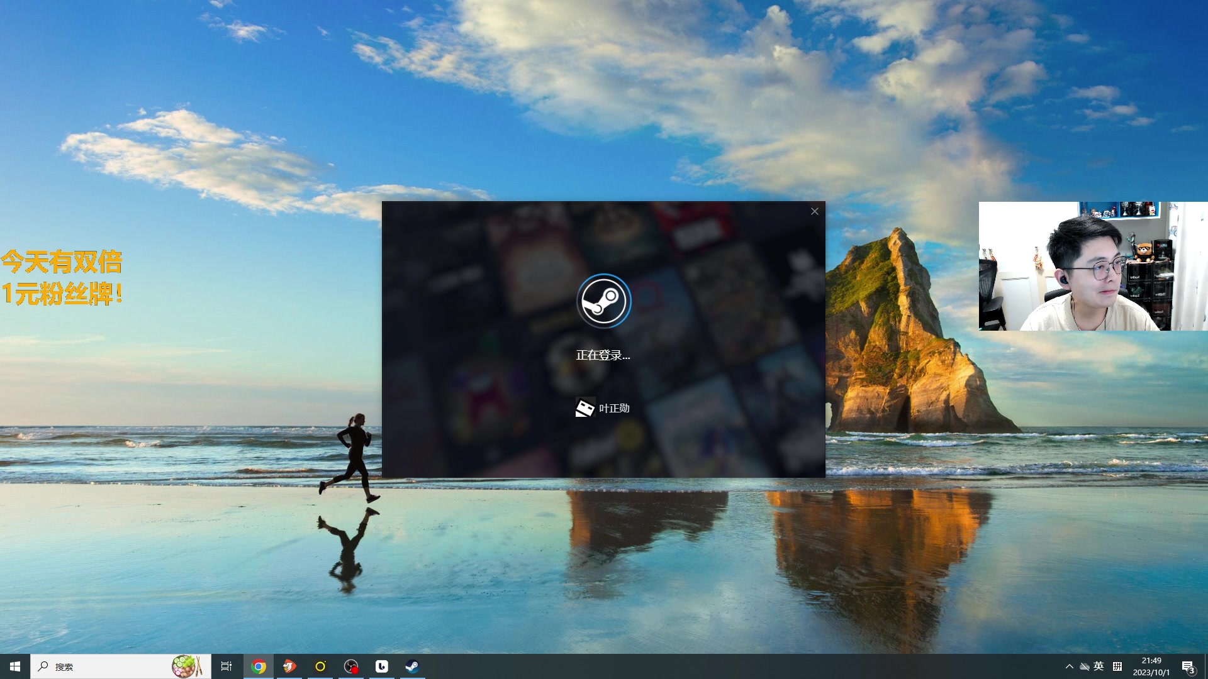Screen dimensions: 1208x679
Task: Open the orange bird app on taskbar
Action: point(289,666)
